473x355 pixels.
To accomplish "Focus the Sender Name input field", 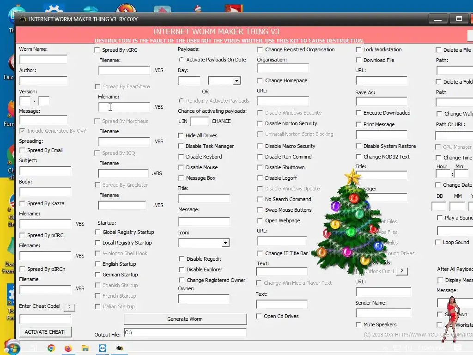I will [x=383, y=313].
